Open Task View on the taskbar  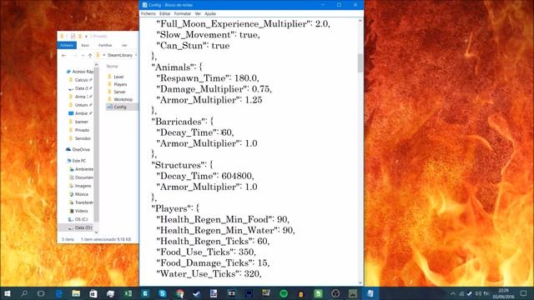[x=41, y=293]
